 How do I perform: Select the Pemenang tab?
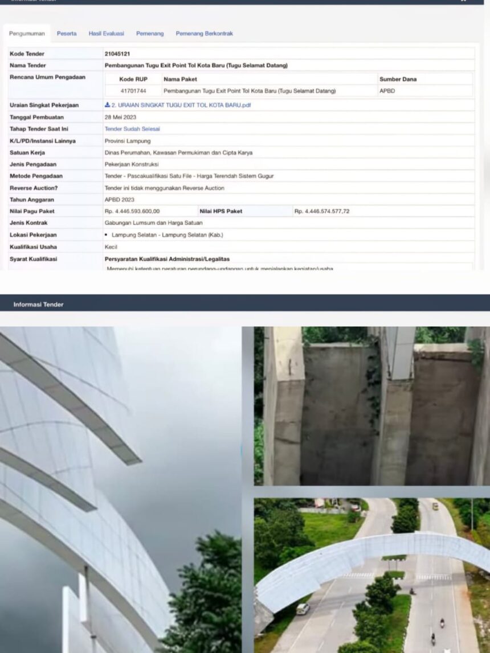(150, 34)
